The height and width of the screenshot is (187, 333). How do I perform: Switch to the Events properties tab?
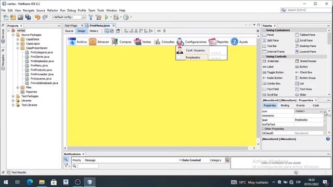(300, 105)
